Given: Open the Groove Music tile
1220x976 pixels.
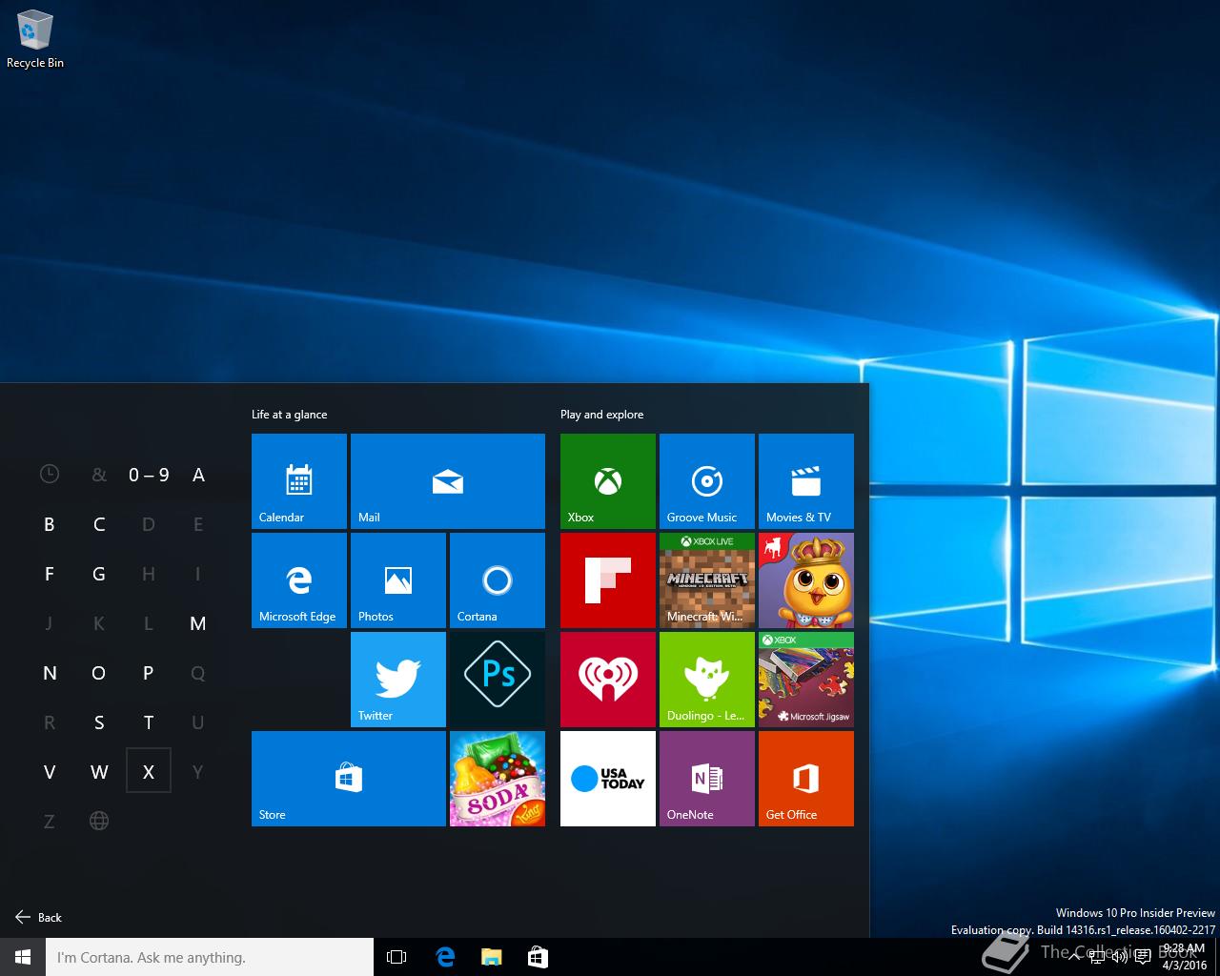Looking at the screenshot, I should pos(707,481).
